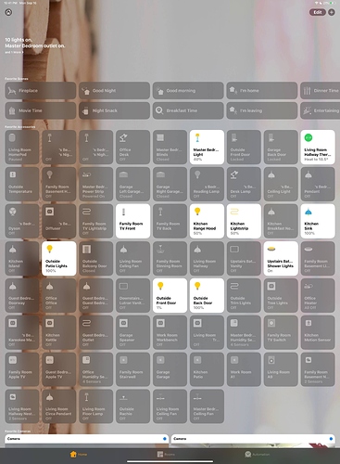Turn off the Master Bedroom Light tile
Screen dimensions: 340x464
click(x=207, y=147)
